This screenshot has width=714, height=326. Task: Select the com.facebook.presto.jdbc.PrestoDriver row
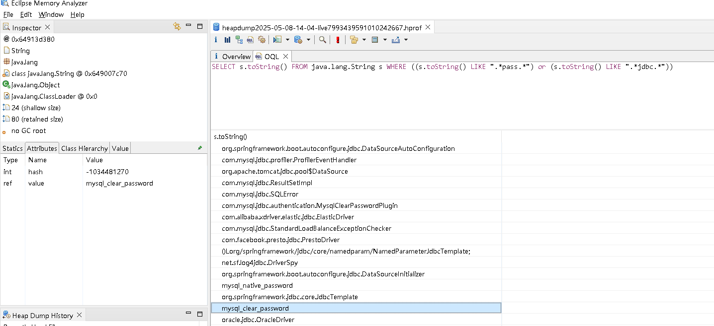(356, 240)
